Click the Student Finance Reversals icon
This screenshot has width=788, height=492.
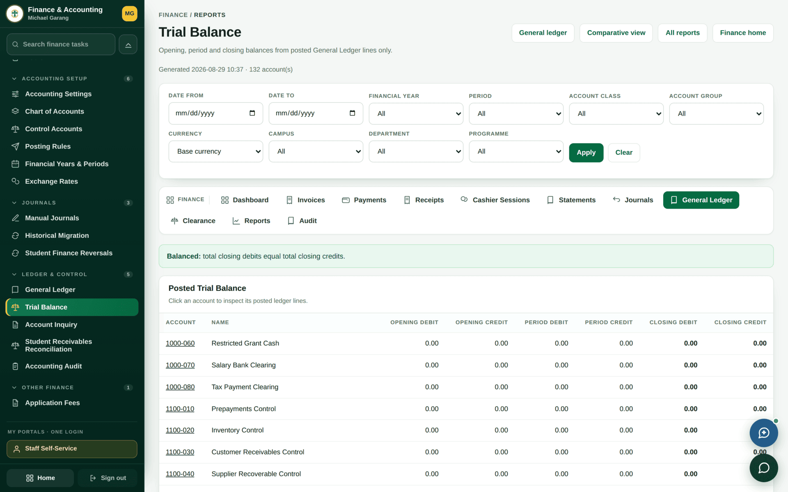click(15, 253)
